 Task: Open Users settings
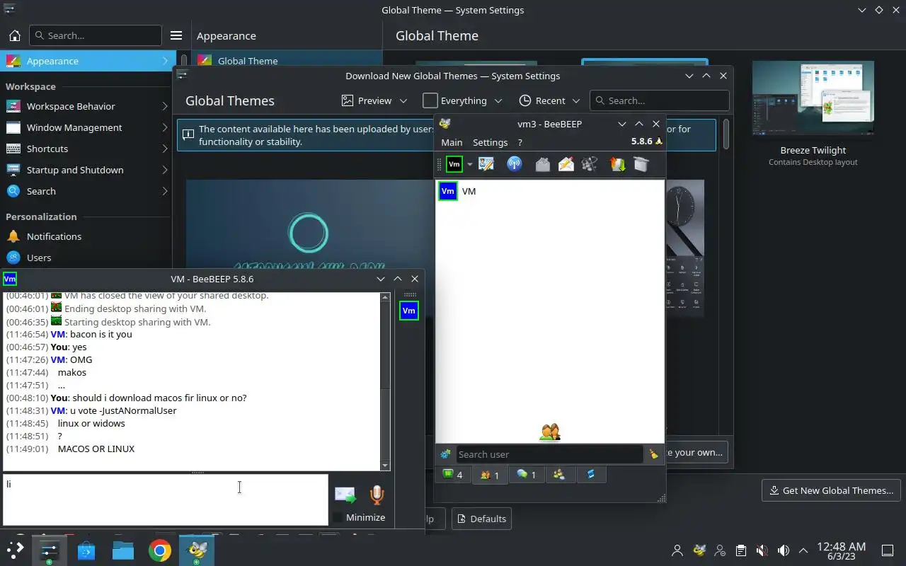pos(87,258)
